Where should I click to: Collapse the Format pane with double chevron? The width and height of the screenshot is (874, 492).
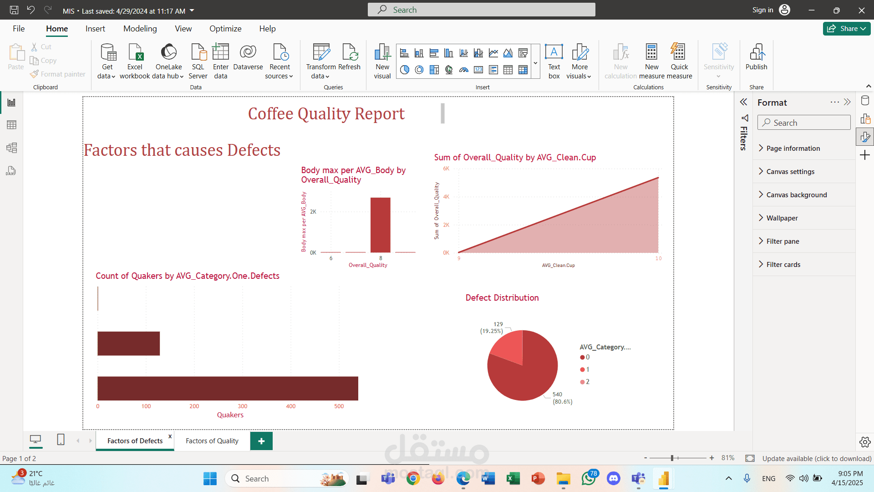(847, 102)
